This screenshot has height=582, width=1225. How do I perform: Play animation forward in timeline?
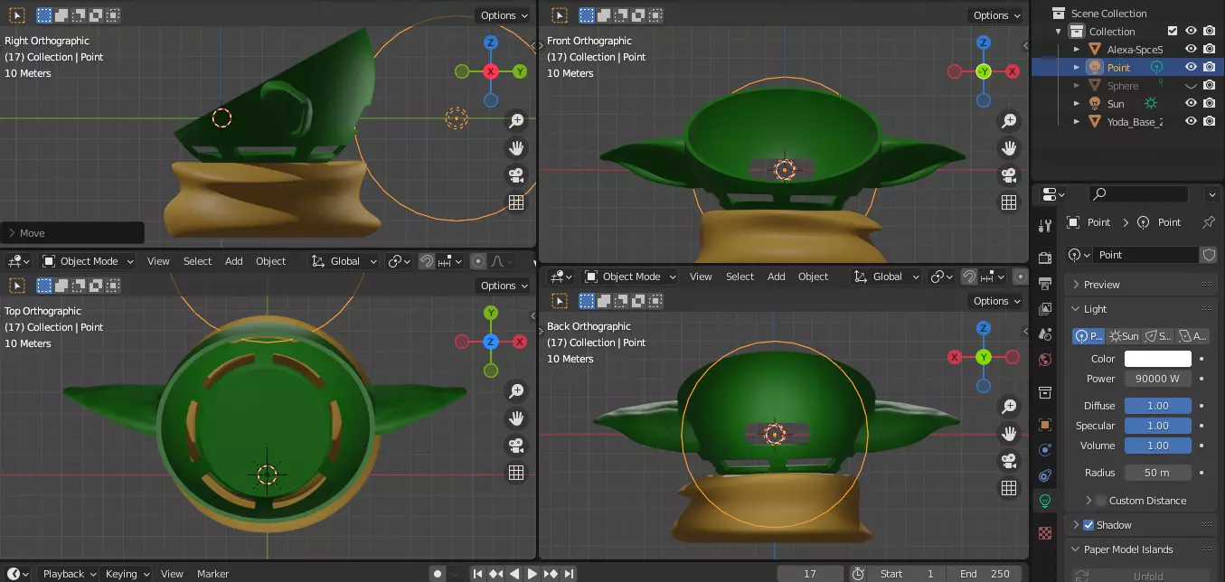pyautogui.click(x=532, y=574)
